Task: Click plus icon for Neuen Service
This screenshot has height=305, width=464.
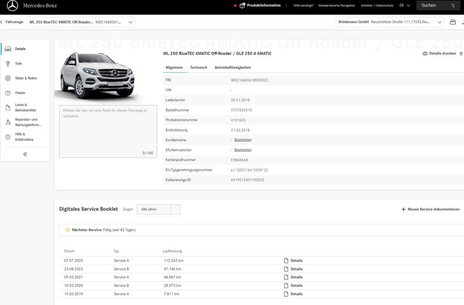Action: pos(403,209)
